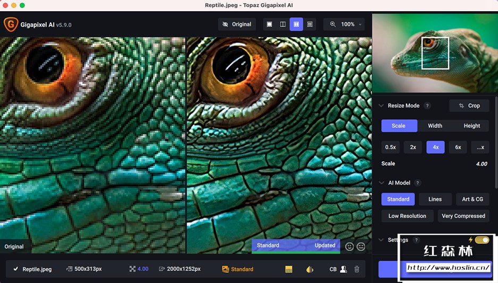Open the 100% zoom dropdown
This screenshot has width=498, height=283.
[x=344, y=24]
